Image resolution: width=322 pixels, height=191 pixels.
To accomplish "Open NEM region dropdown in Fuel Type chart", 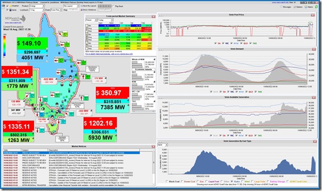I will (x=163, y=145).
